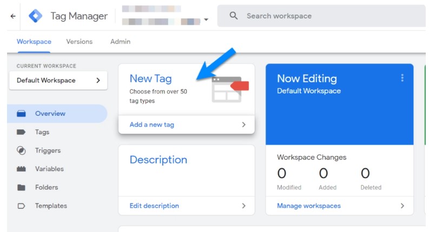429x232 pixels.
Task: Open Folders in the sidebar
Action: point(47,188)
